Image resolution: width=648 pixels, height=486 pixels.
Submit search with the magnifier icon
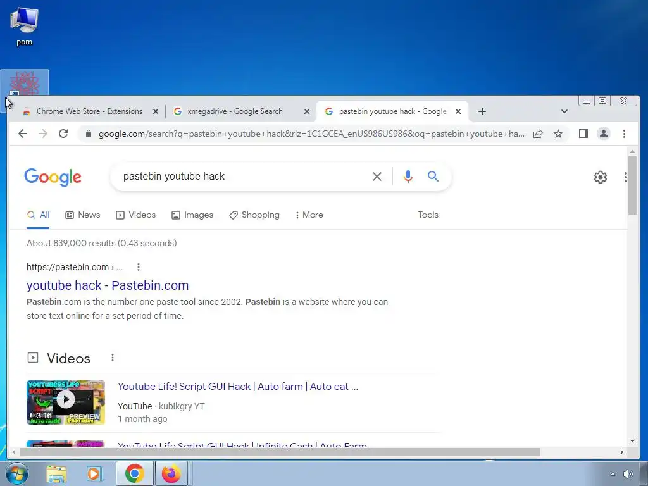(x=433, y=177)
